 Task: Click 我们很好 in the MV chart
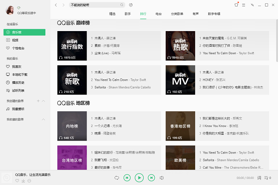click(x=227, y=87)
